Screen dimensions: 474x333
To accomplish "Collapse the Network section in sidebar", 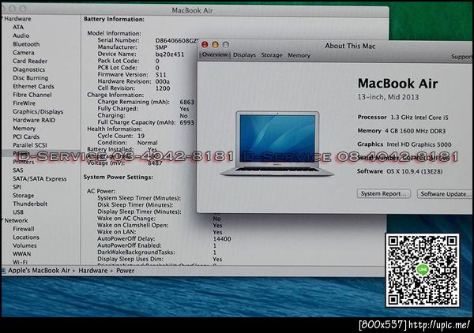I will tap(2, 220).
